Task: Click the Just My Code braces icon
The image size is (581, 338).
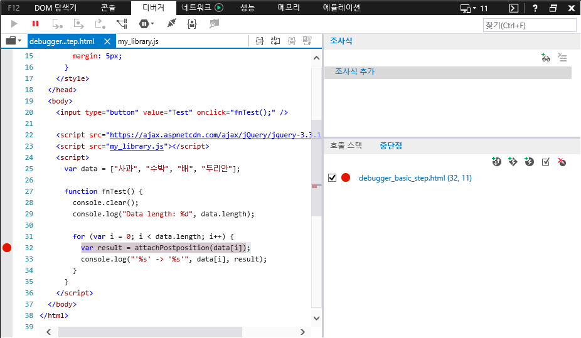Action: coord(192,24)
